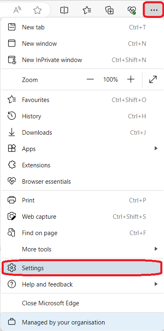
Task: Decrease zoom with the minus button
Action: coord(90,80)
